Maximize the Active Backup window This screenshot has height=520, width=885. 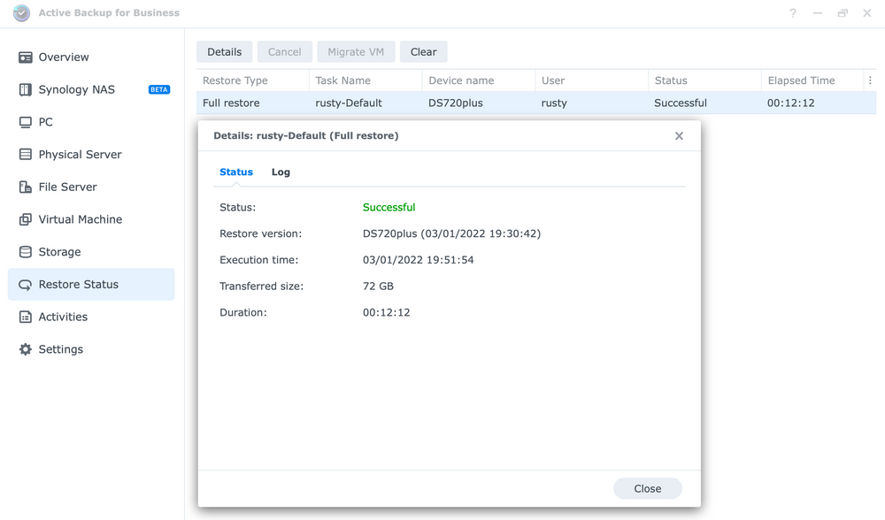click(843, 13)
